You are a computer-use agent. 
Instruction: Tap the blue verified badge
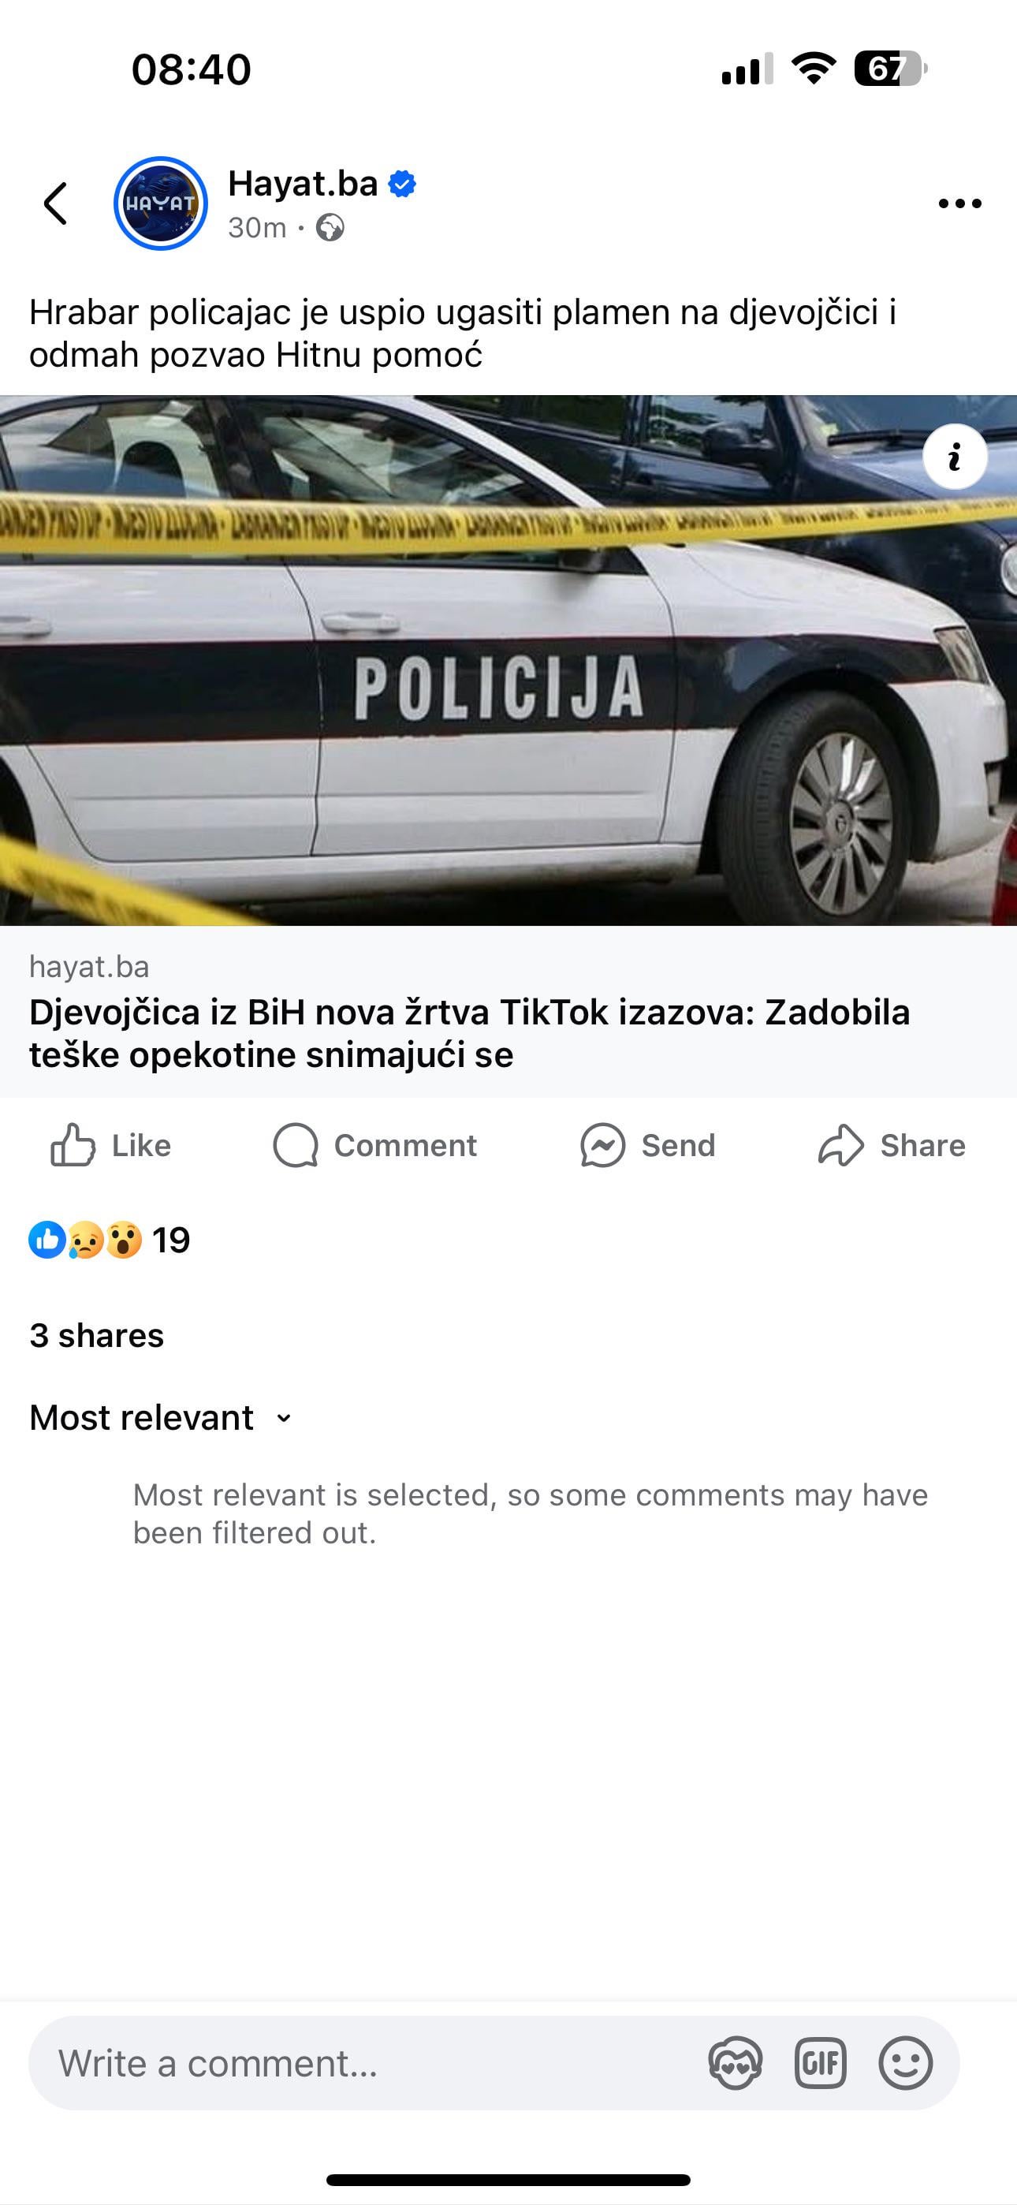coord(402,184)
